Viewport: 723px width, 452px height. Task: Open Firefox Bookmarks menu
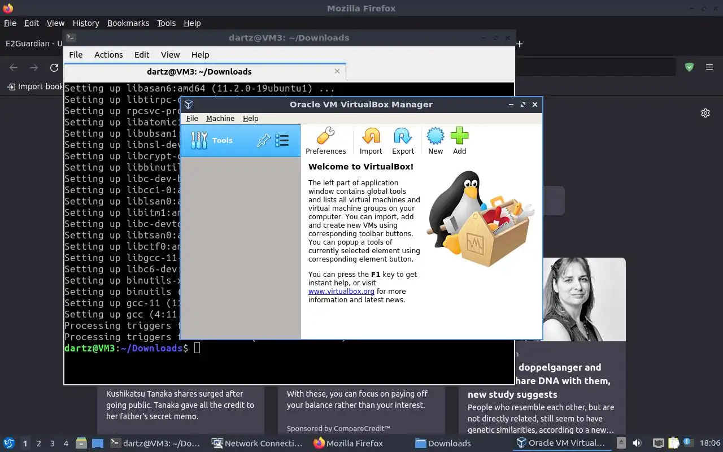click(128, 23)
